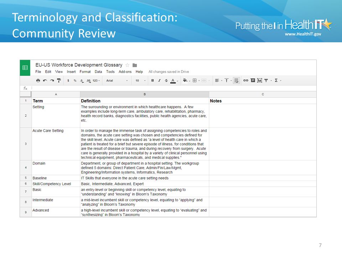Select the 'Notes' header cell
This screenshot has height=257, width=342.
[x=263, y=101]
